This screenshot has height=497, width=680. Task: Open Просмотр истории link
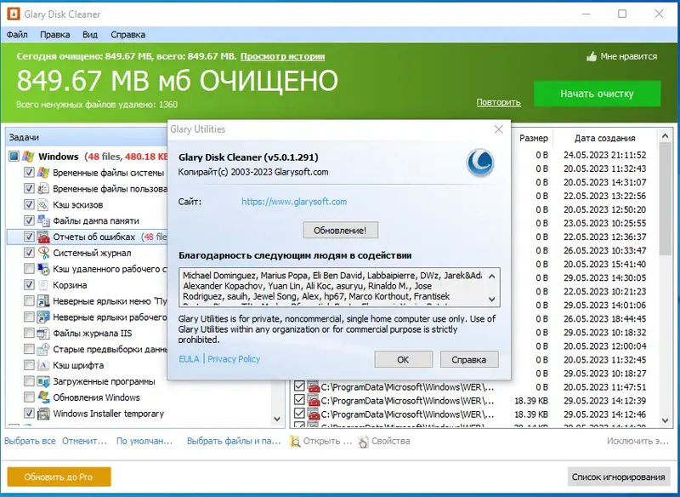283,56
